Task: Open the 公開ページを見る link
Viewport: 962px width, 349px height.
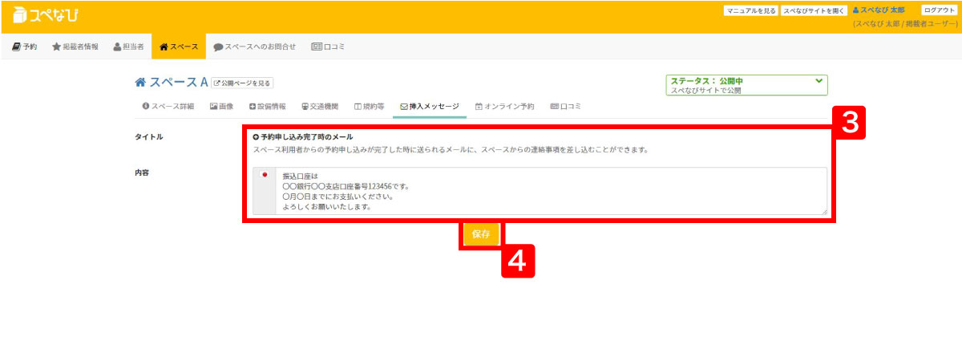Action: 242,83
